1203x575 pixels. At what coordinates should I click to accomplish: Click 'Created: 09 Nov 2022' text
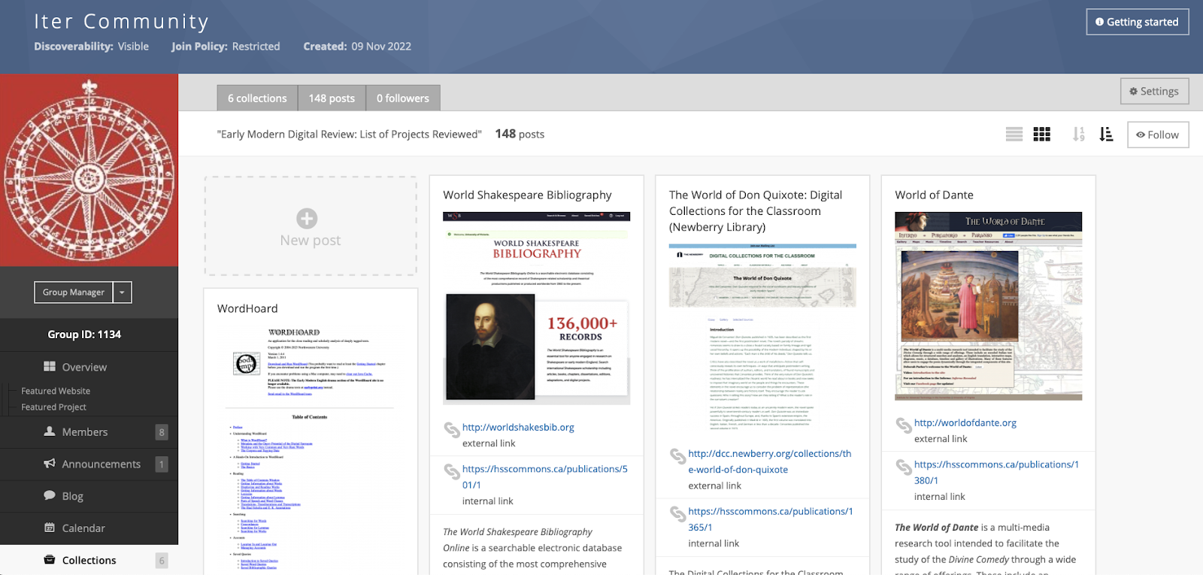[357, 46]
